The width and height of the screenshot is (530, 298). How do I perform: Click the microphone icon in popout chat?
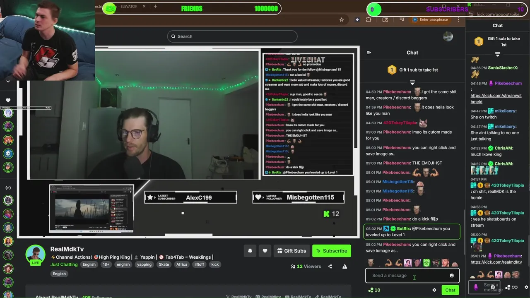pos(475,286)
